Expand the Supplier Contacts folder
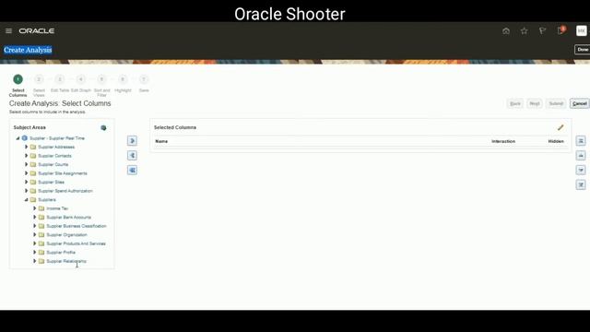This screenshot has width=590, height=332. coord(27,156)
